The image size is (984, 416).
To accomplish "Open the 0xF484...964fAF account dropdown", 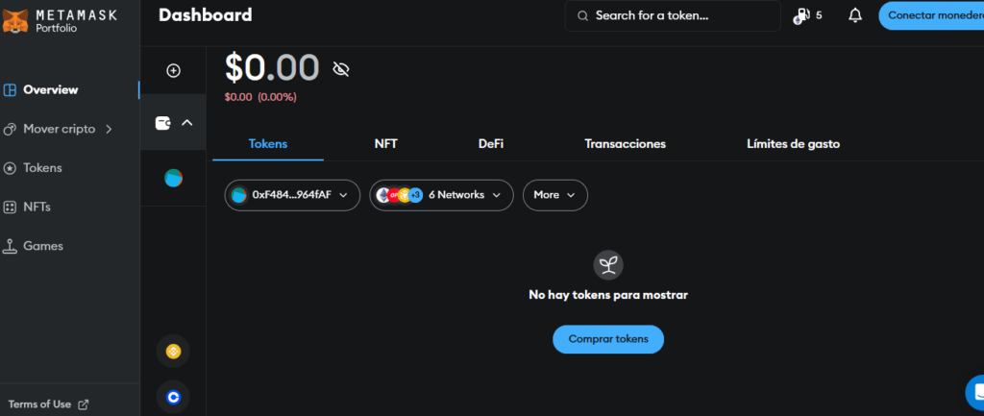I will [x=292, y=195].
